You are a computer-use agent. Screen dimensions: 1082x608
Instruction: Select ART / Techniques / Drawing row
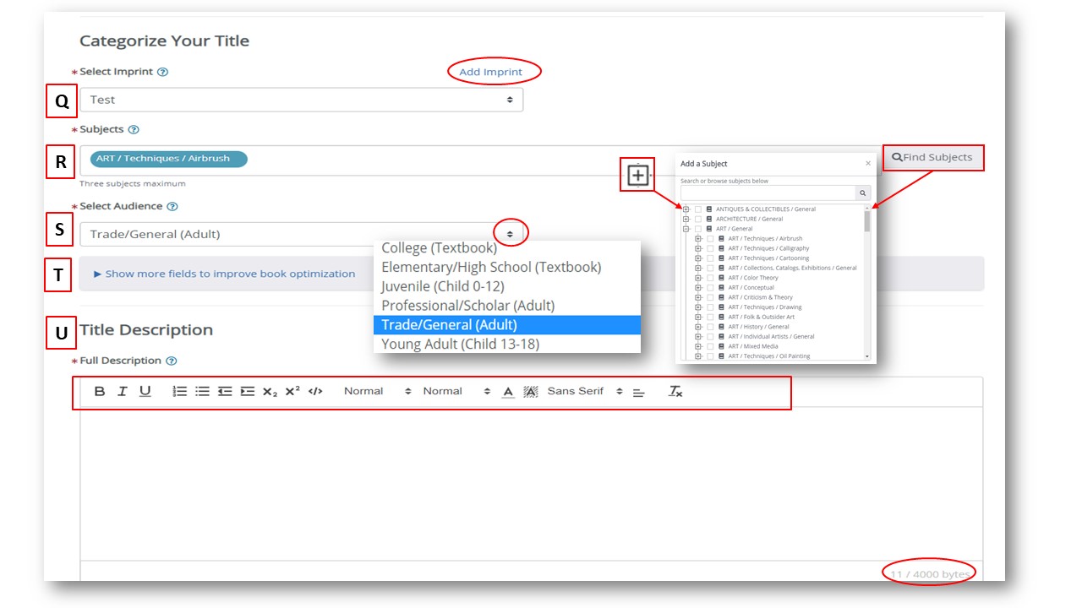[765, 307]
